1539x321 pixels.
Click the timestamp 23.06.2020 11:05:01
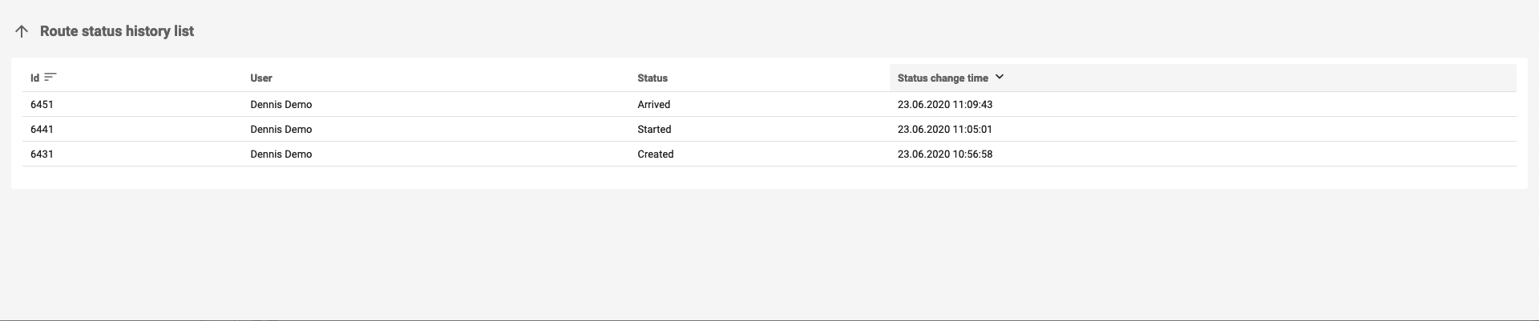click(x=945, y=130)
